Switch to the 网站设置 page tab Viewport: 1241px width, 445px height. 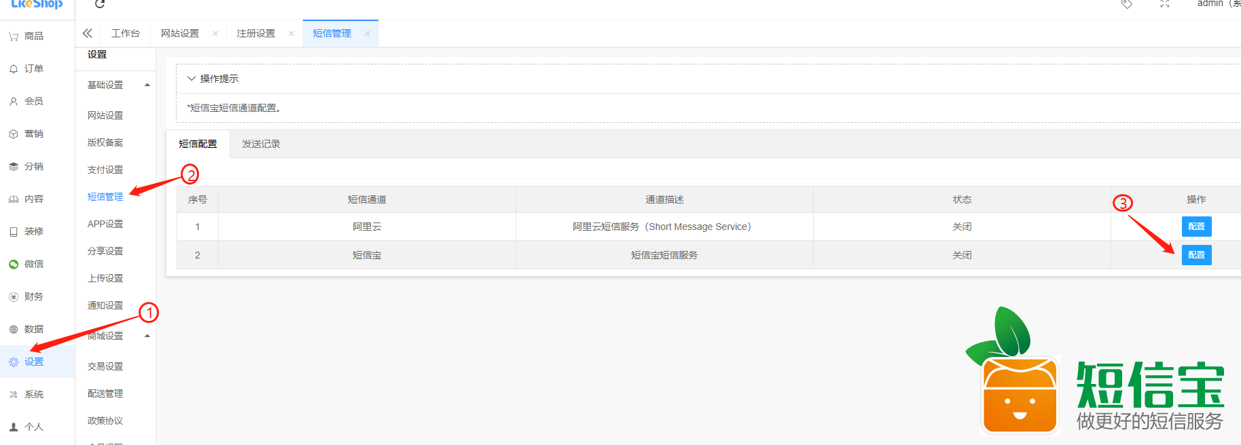pos(180,33)
